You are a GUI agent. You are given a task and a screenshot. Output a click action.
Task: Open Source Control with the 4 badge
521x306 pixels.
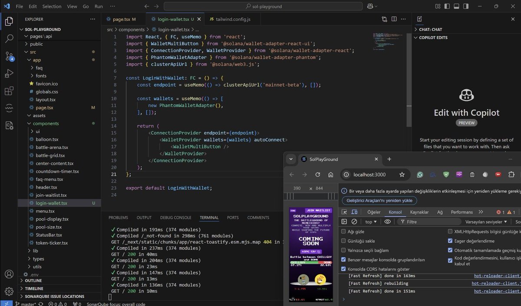pyautogui.click(x=9, y=56)
